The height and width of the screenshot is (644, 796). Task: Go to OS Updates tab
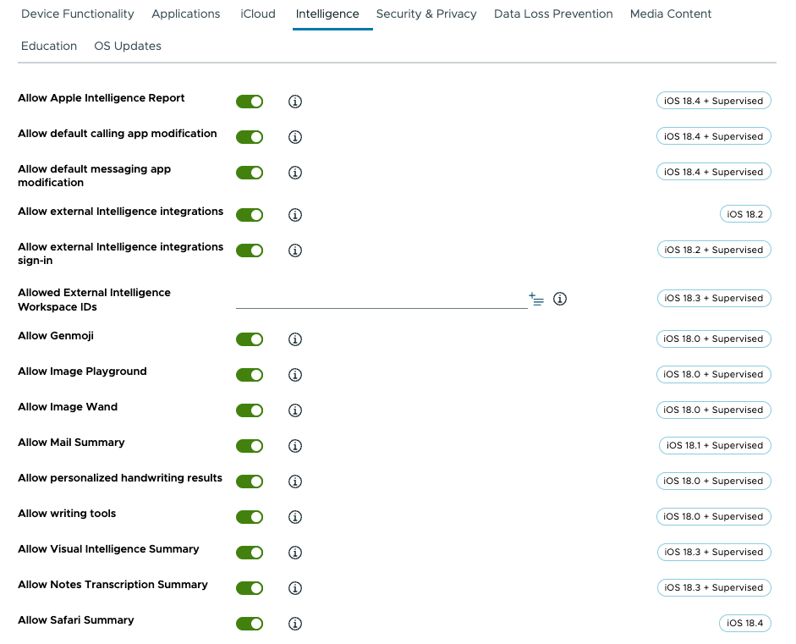(128, 46)
